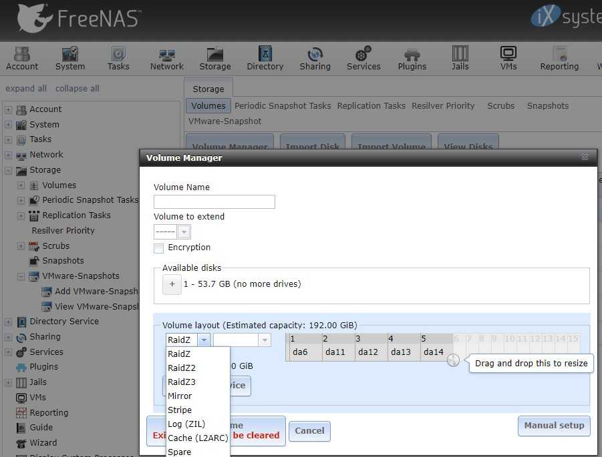Open the Directory toolbar icon

pos(265,58)
